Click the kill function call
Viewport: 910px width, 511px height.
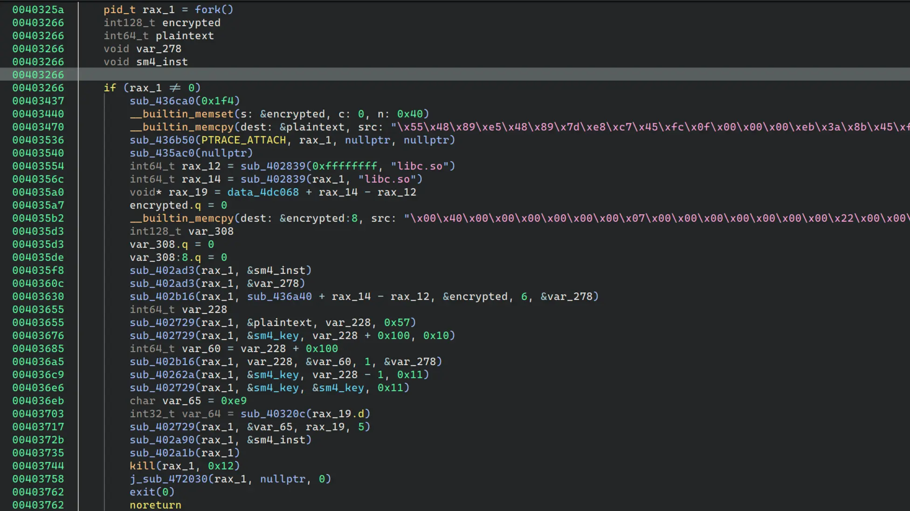coord(142,466)
